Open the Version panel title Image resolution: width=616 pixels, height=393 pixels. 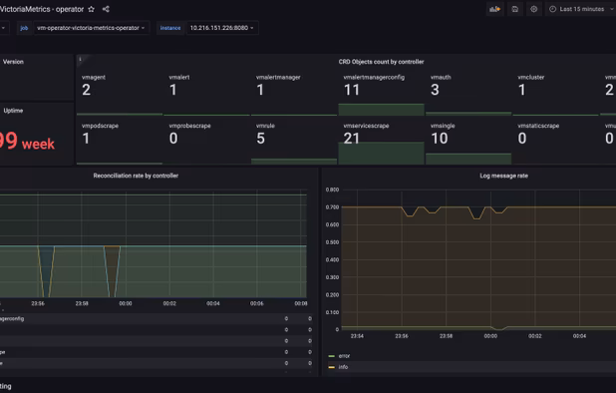(x=13, y=62)
